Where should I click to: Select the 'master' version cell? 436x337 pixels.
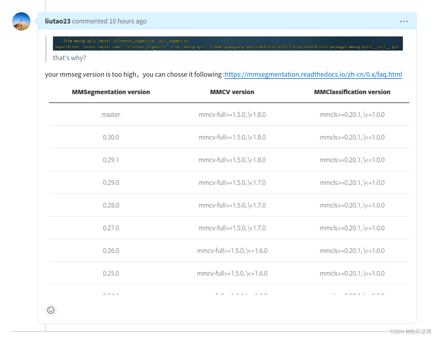pos(111,115)
